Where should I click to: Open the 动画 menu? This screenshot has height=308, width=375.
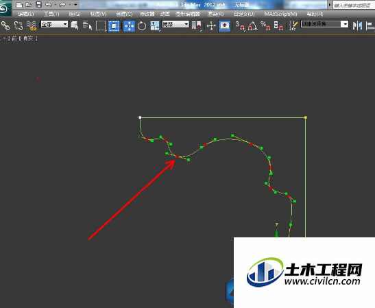pos(165,14)
